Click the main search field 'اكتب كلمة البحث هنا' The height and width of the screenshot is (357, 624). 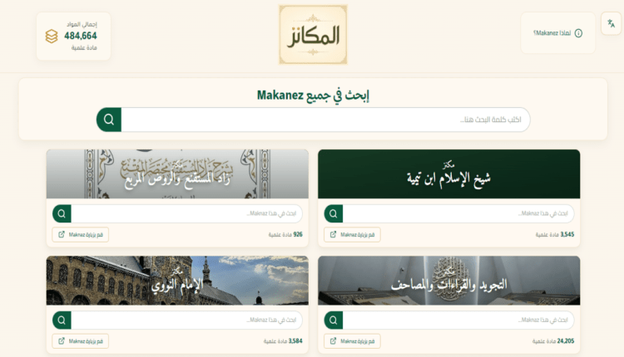pos(325,120)
